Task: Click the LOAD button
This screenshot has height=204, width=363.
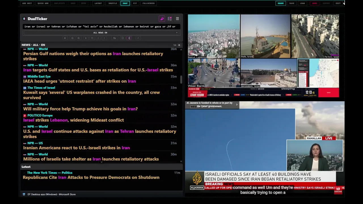Action: 302,3
